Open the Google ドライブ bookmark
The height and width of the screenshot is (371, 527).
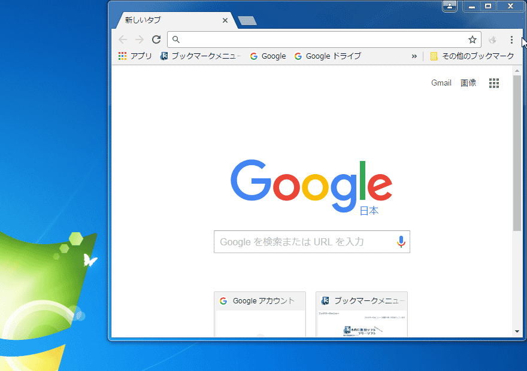pyautogui.click(x=328, y=56)
